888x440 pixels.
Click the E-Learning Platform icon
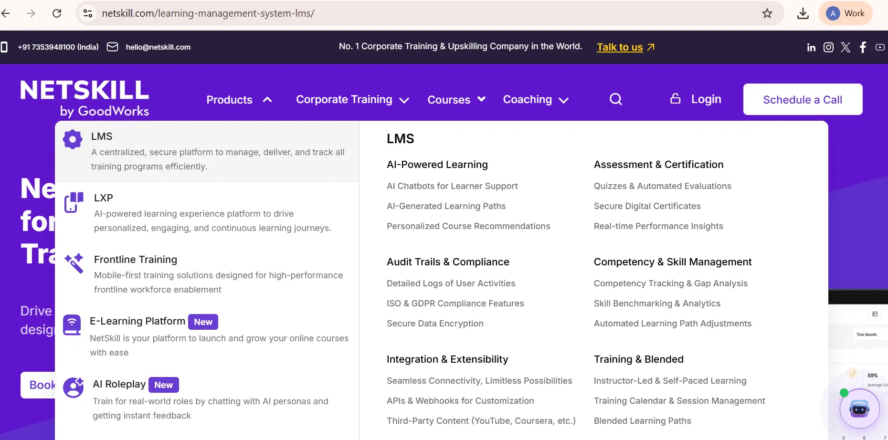pos(72,325)
